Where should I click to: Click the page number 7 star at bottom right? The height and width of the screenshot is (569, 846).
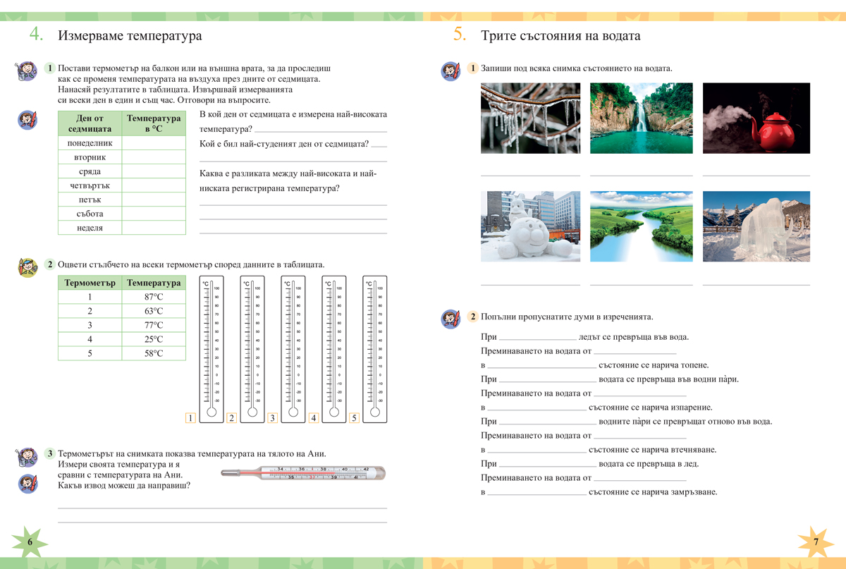coord(816,541)
